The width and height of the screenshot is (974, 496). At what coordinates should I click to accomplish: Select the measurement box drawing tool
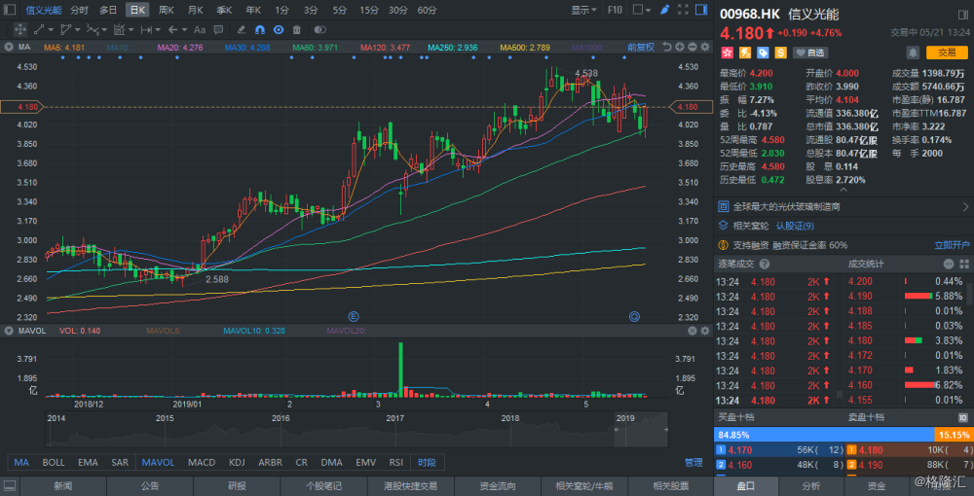point(119,29)
